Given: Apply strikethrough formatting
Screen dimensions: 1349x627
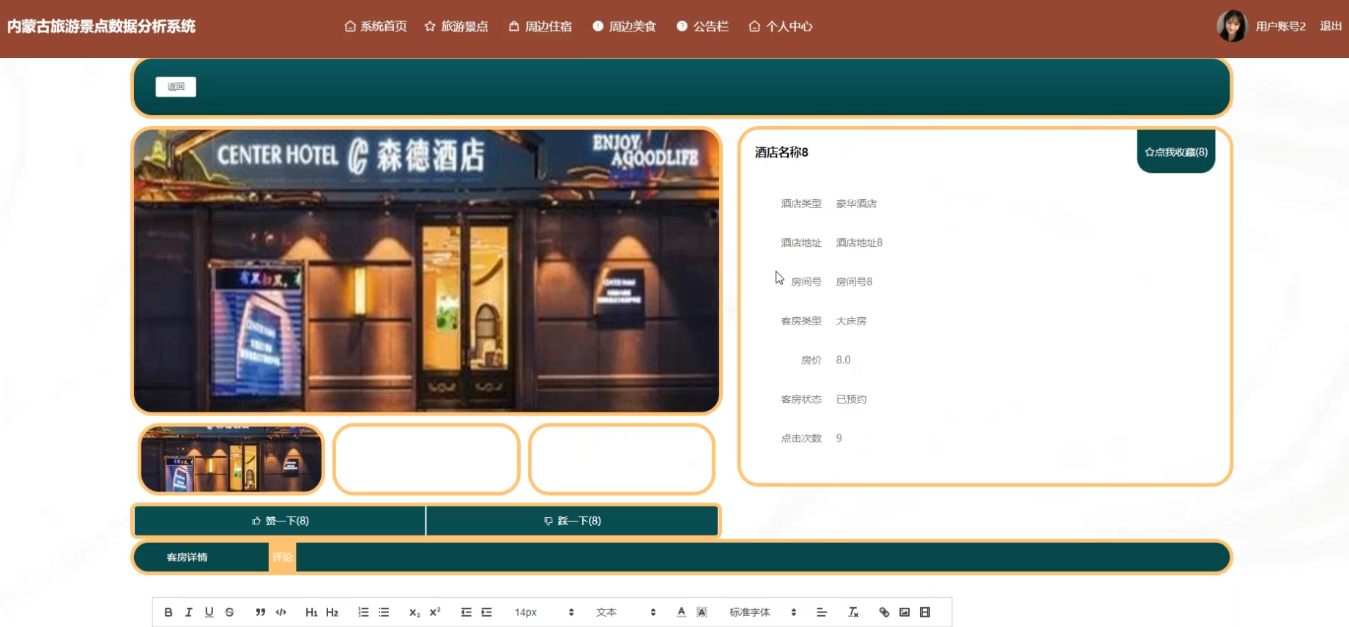Looking at the screenshot, I should click(230, 612).
